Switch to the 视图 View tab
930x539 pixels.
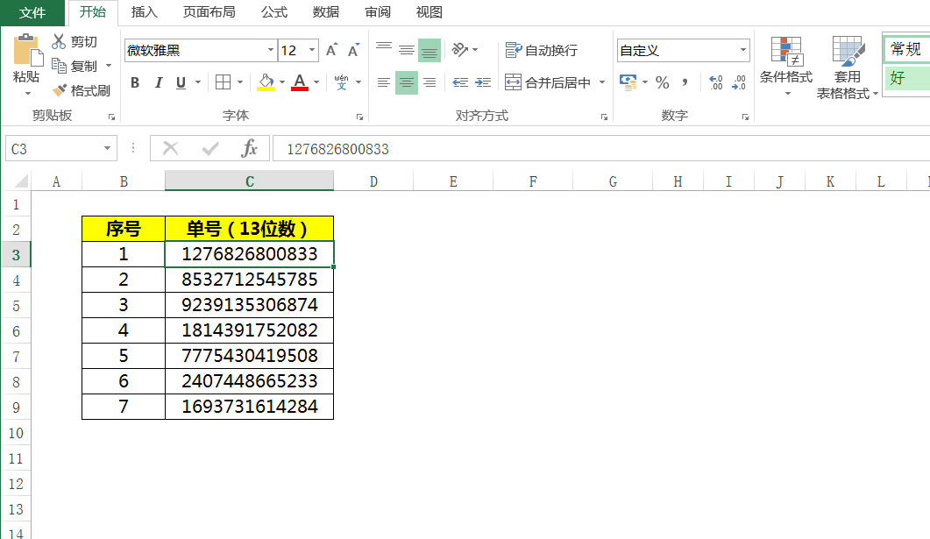click(429, 12)
